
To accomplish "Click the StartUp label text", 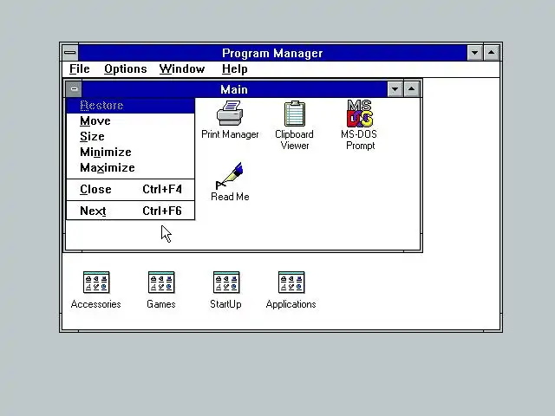I will (x=225, y=304).
